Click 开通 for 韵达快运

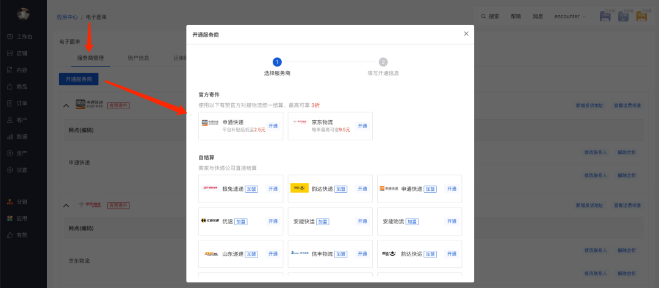452,253
